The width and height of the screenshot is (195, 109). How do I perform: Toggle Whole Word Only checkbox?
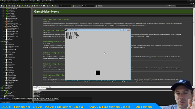tap(1, 102)
